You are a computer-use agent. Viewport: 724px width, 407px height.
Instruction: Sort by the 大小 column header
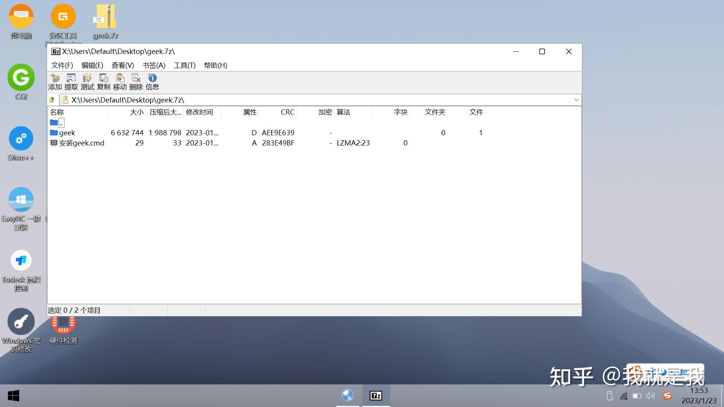coord(137,112)
